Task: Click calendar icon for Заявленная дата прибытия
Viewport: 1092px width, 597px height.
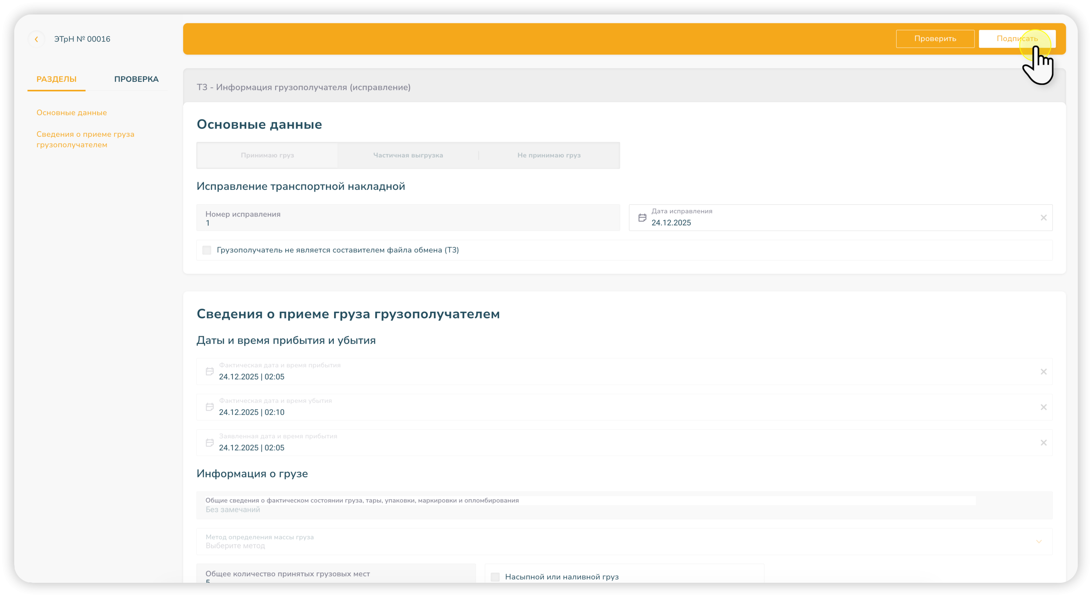Action: pyautogui.click(x=209, y=443)
